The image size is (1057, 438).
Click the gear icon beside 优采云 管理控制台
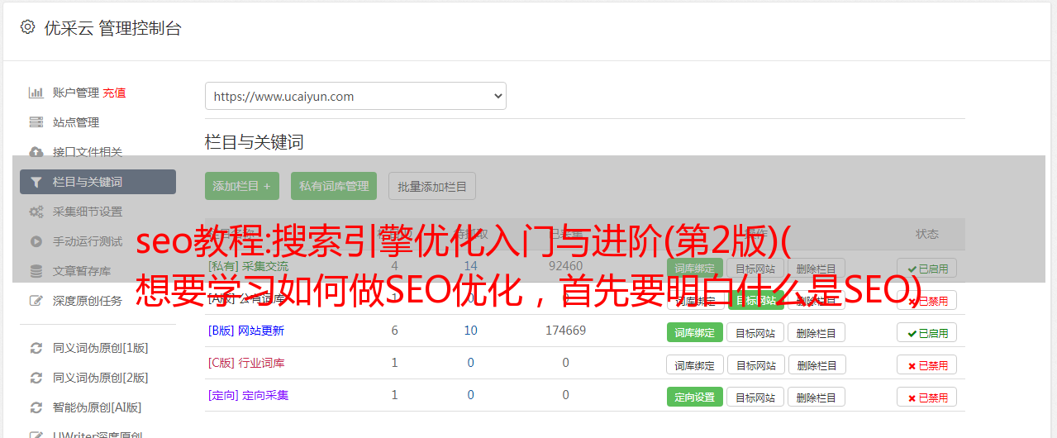pos(27,27)
